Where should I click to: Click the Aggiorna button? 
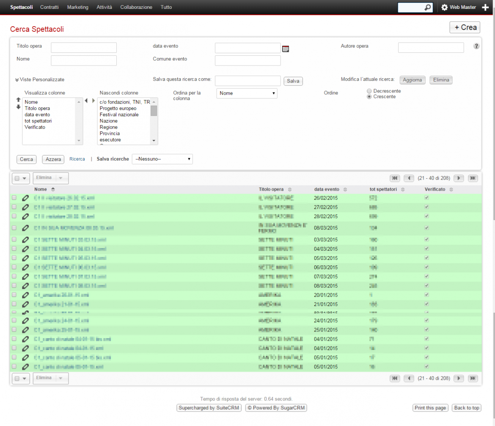pos(412,80)
